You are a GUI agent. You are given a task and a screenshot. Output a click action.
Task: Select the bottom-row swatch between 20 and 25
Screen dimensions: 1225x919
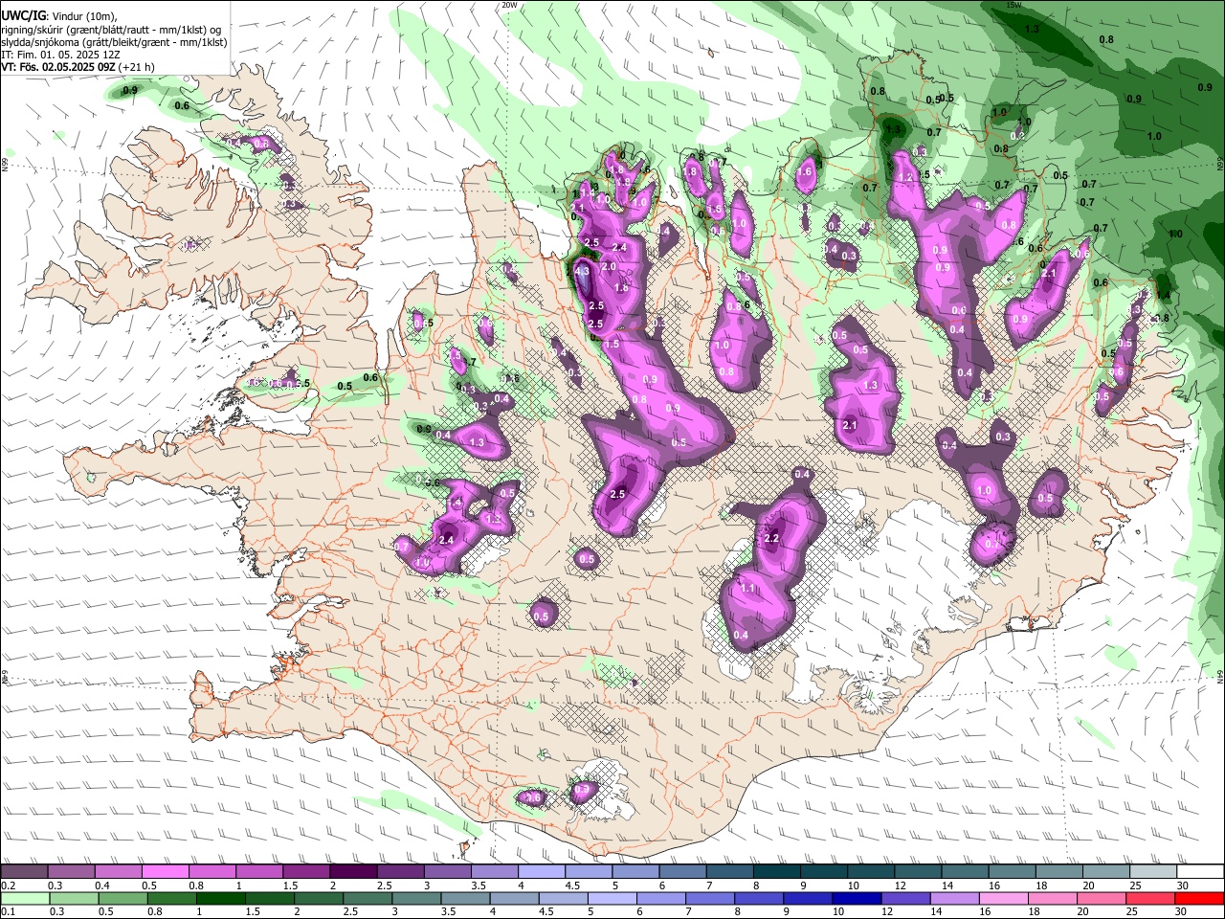(1102, 898)
